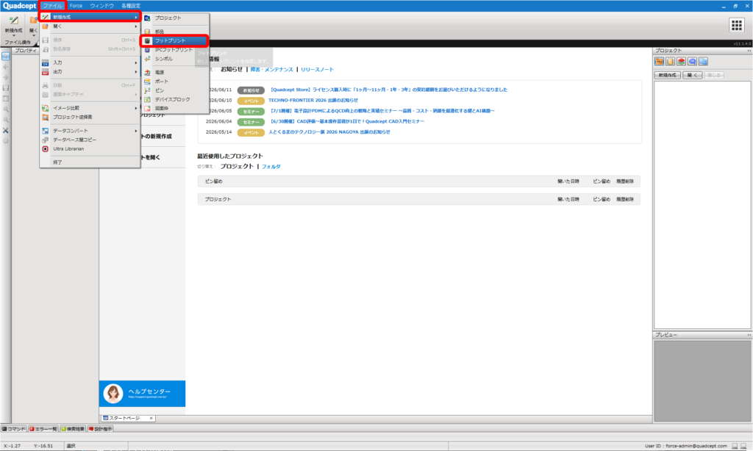Click the back arrow in left toolbar
The image size is (753, 451).
click(6, 67)
